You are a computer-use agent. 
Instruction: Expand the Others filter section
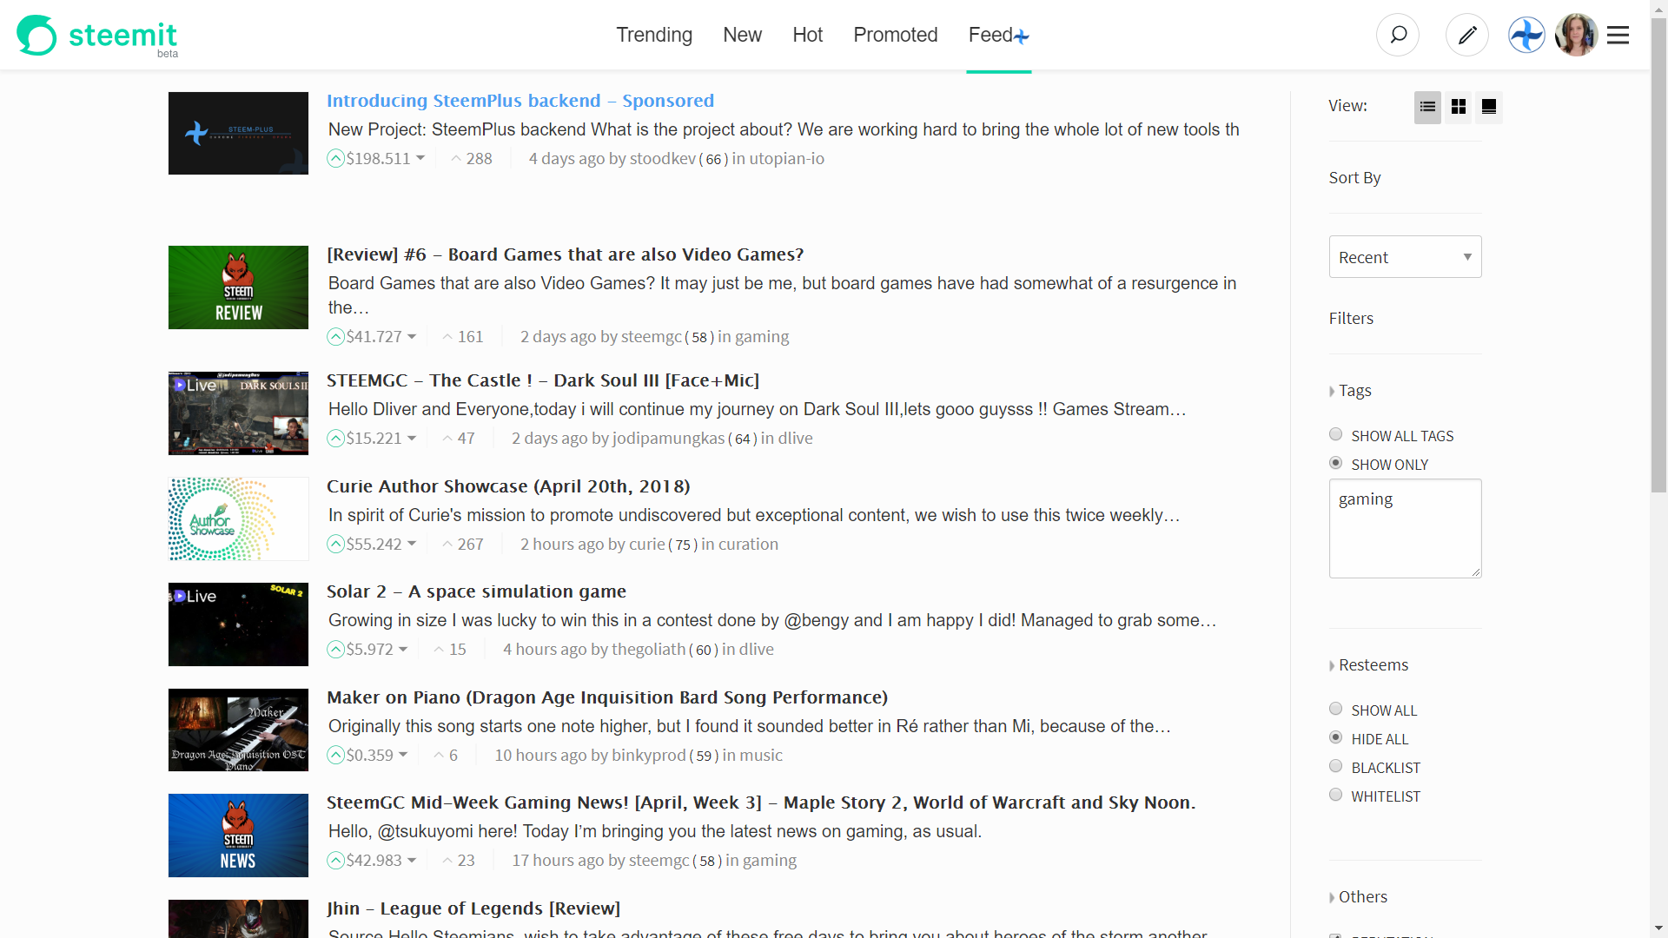coord(1358,897)
